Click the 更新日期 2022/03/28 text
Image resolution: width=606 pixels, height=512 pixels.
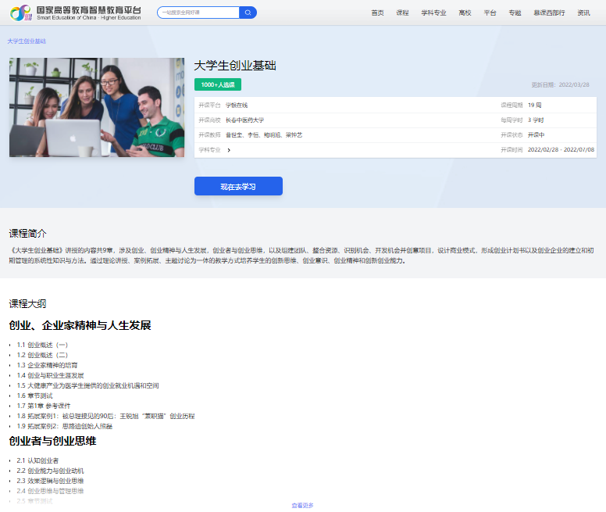560,84
